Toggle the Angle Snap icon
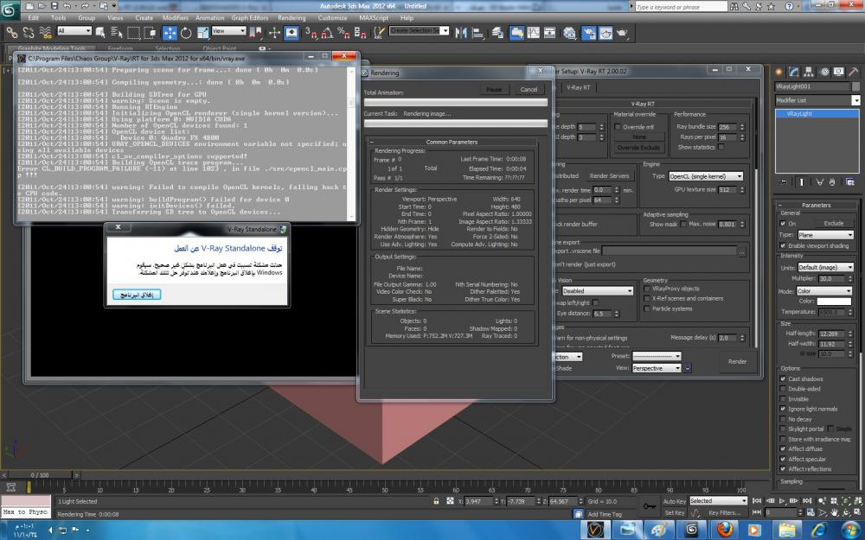Image resolution: width=865 pixels, height=540 pixels. click(x=327, y=33)
